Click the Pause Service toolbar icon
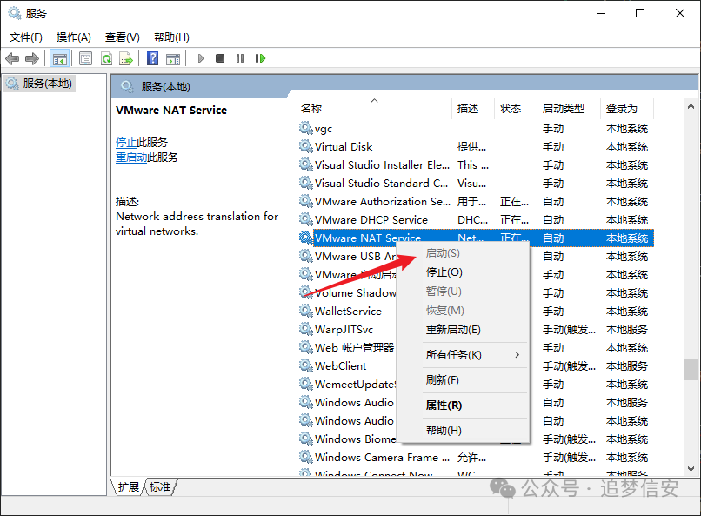Image resolution: width=701 pixels, height=516 pixels. coord(240,58)
